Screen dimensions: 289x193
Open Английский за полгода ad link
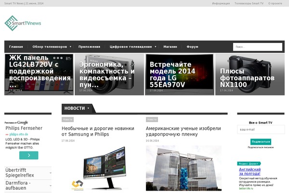pos(250,172)
